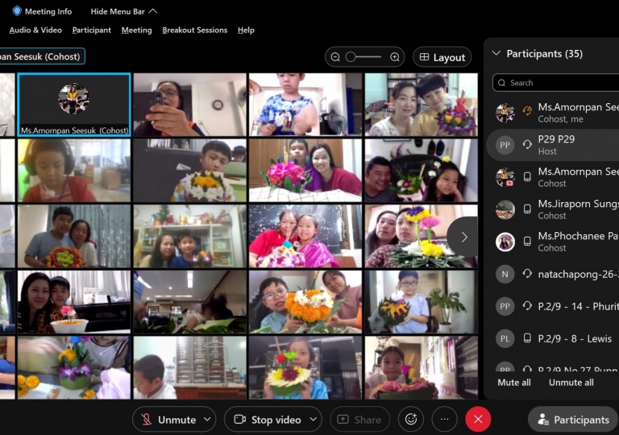Click Ms.Phochanee's profile avatar
Screen dimensions: 619x435
coord(505,242)
